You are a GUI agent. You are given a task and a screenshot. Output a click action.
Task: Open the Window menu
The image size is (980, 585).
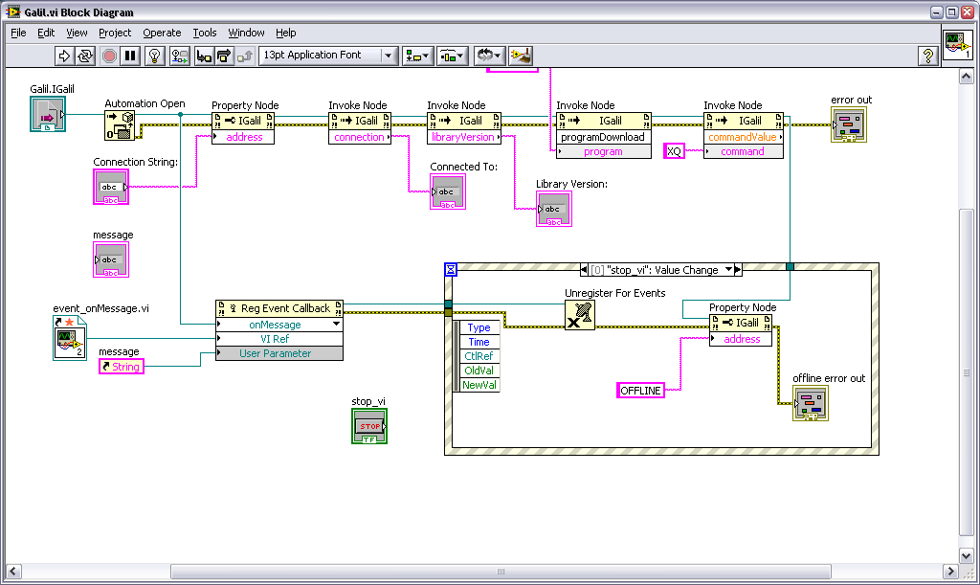246,33
